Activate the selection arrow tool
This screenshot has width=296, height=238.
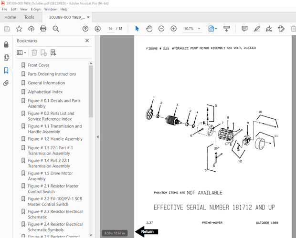coord(137,29)
